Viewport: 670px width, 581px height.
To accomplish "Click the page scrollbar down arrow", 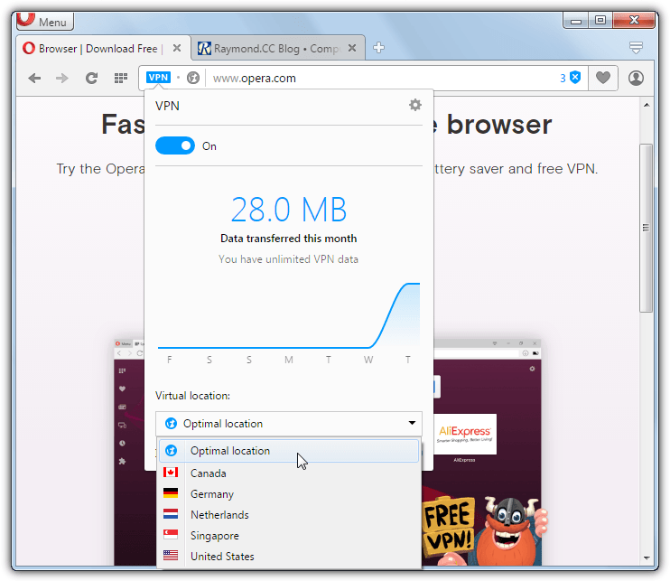I will [x=647, y=558].
